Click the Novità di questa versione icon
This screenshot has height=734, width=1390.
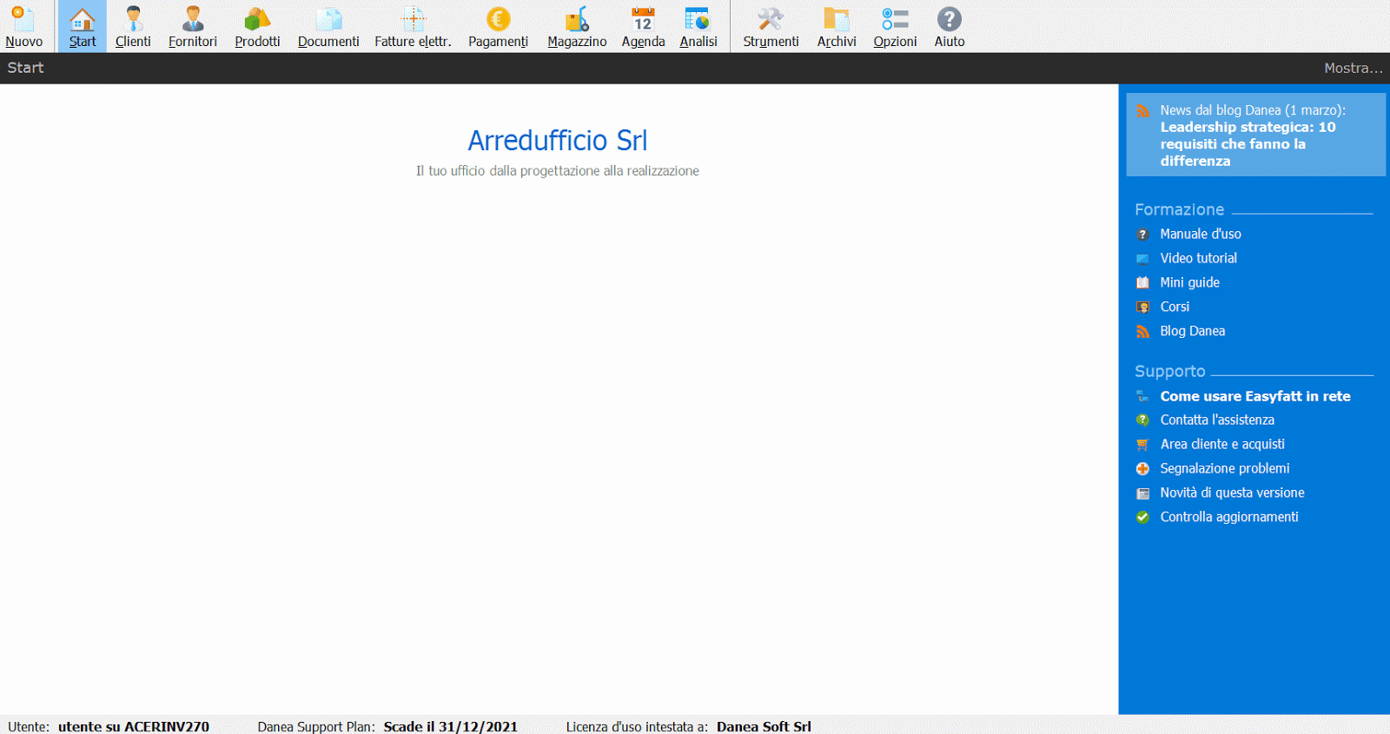tap(1143, 493)
